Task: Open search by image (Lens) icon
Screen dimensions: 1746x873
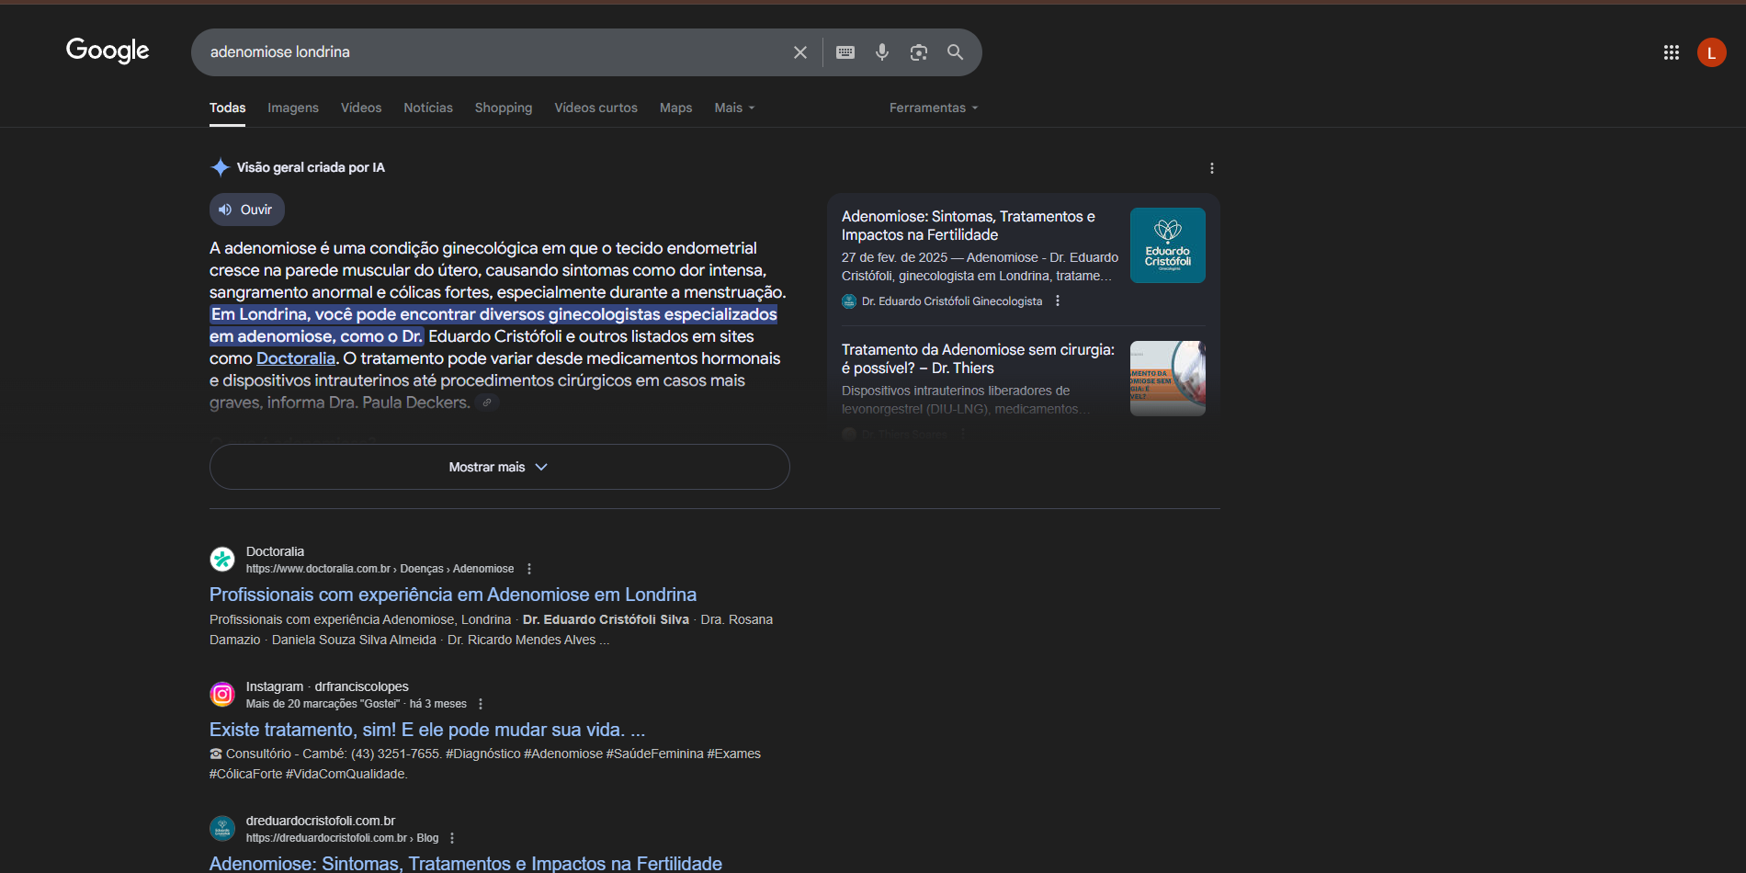Action: tap(919, 52)
